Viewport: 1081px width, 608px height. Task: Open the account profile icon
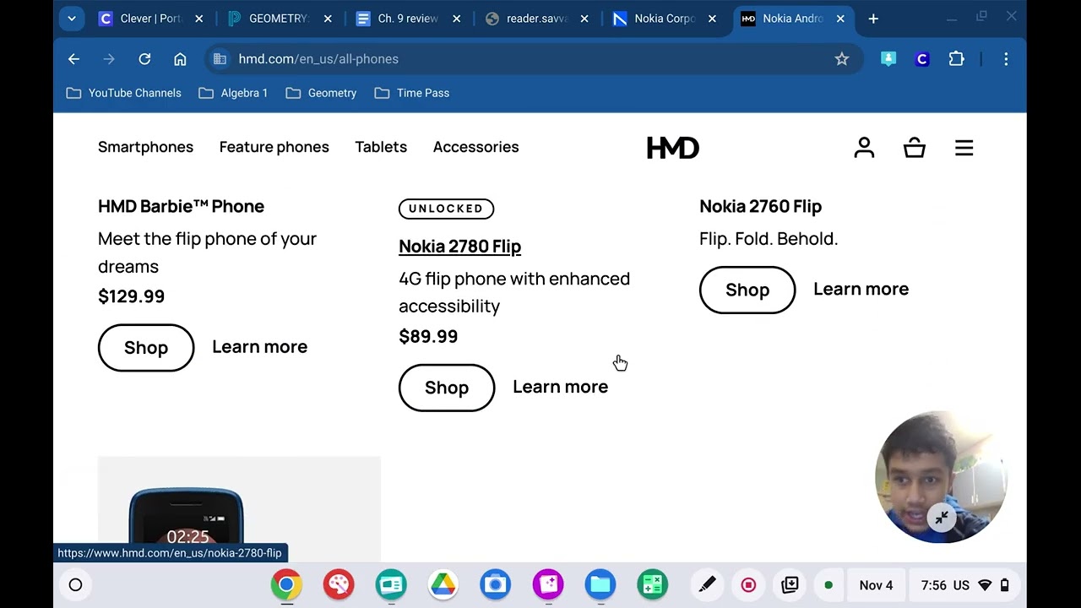[864, 148]
